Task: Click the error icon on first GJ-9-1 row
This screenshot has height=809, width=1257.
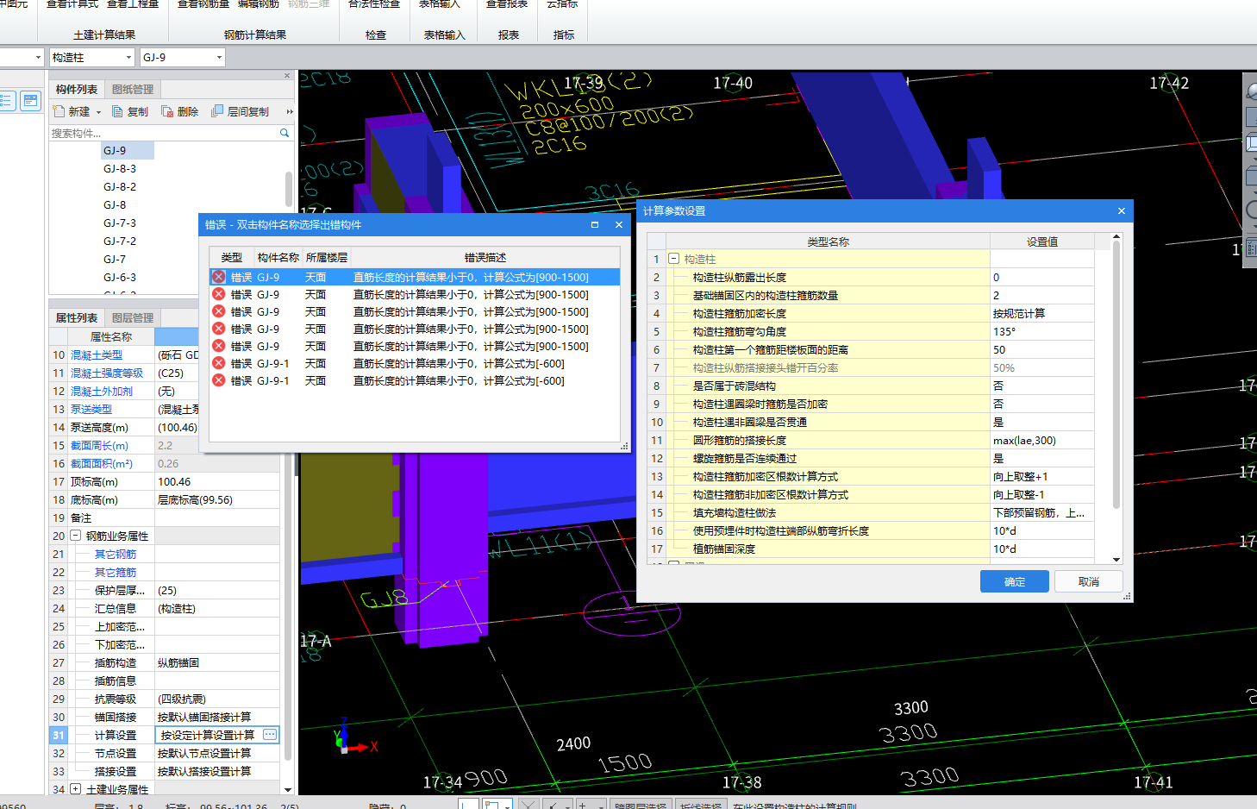Action: (219, 363)
